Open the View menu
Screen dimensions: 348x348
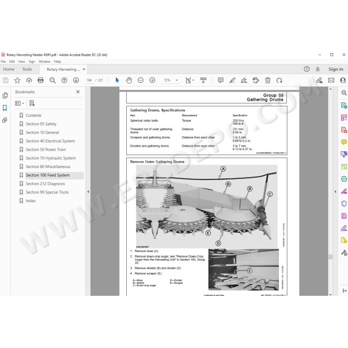[x=21, y=62]
